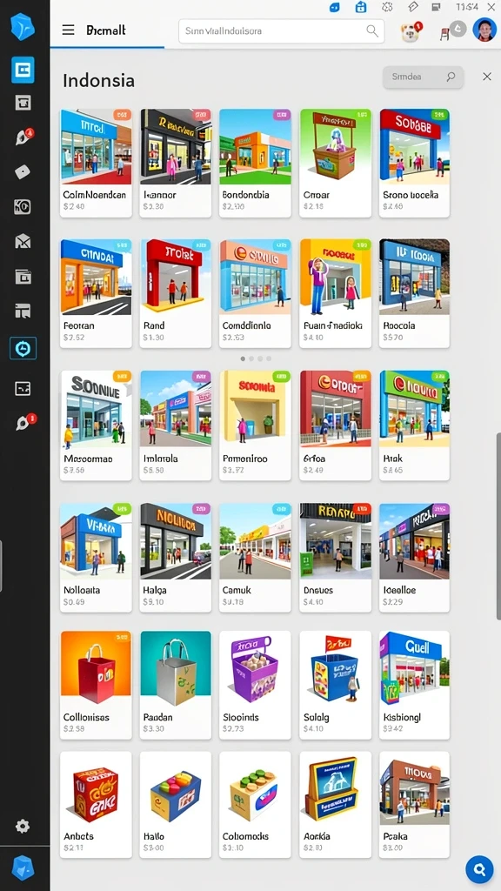This screenshot has height=891, width=501.
Task: Click the red chair icon in header
Action: (x=444, y=34)
